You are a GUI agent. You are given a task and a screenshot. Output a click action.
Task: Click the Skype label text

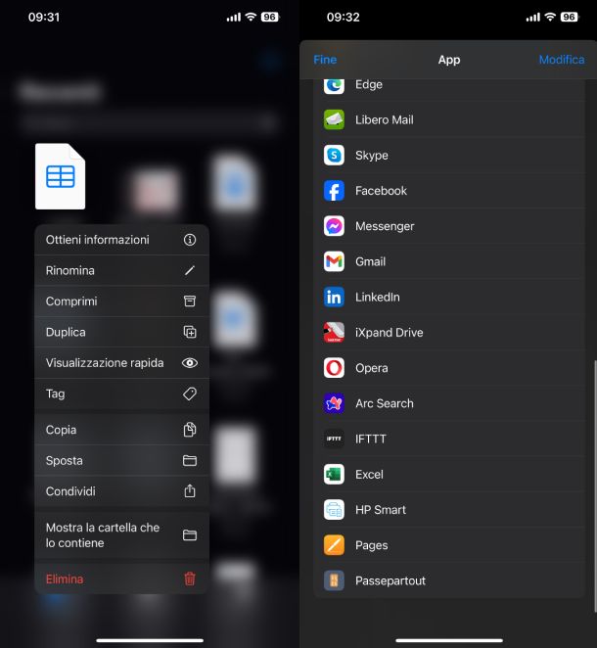(372, 156)
